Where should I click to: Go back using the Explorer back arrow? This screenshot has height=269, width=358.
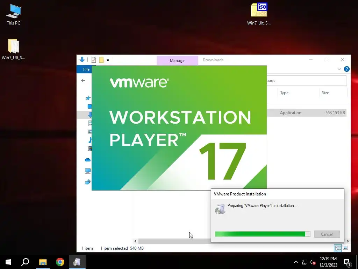[83, 81]
